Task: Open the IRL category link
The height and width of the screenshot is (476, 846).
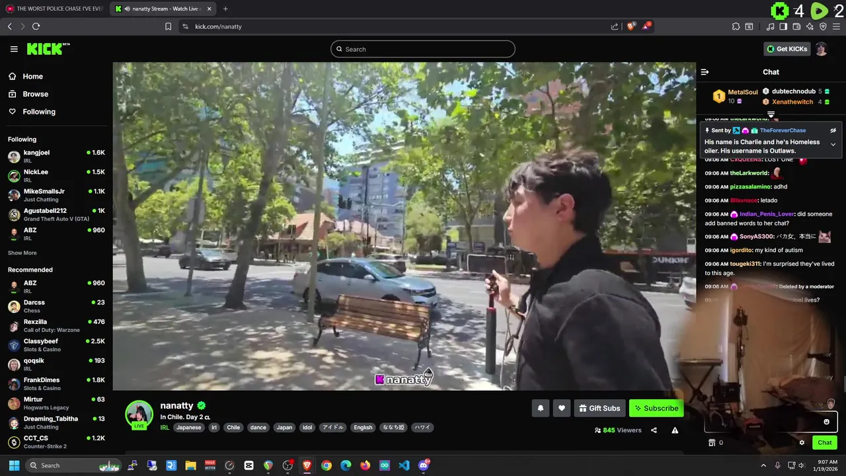Action: click(x=165, y=428)
